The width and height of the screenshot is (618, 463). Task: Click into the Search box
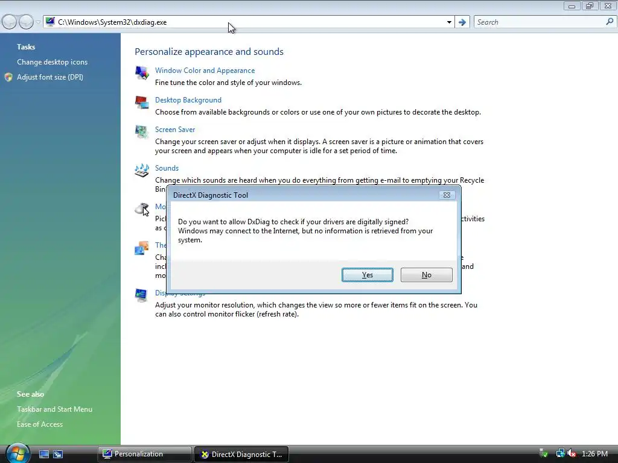pyautogui.click(x=540, y=22)
